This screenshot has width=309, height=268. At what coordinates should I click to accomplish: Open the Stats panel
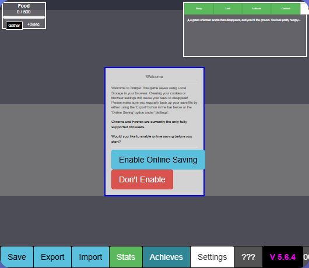[x=126, y=257]
